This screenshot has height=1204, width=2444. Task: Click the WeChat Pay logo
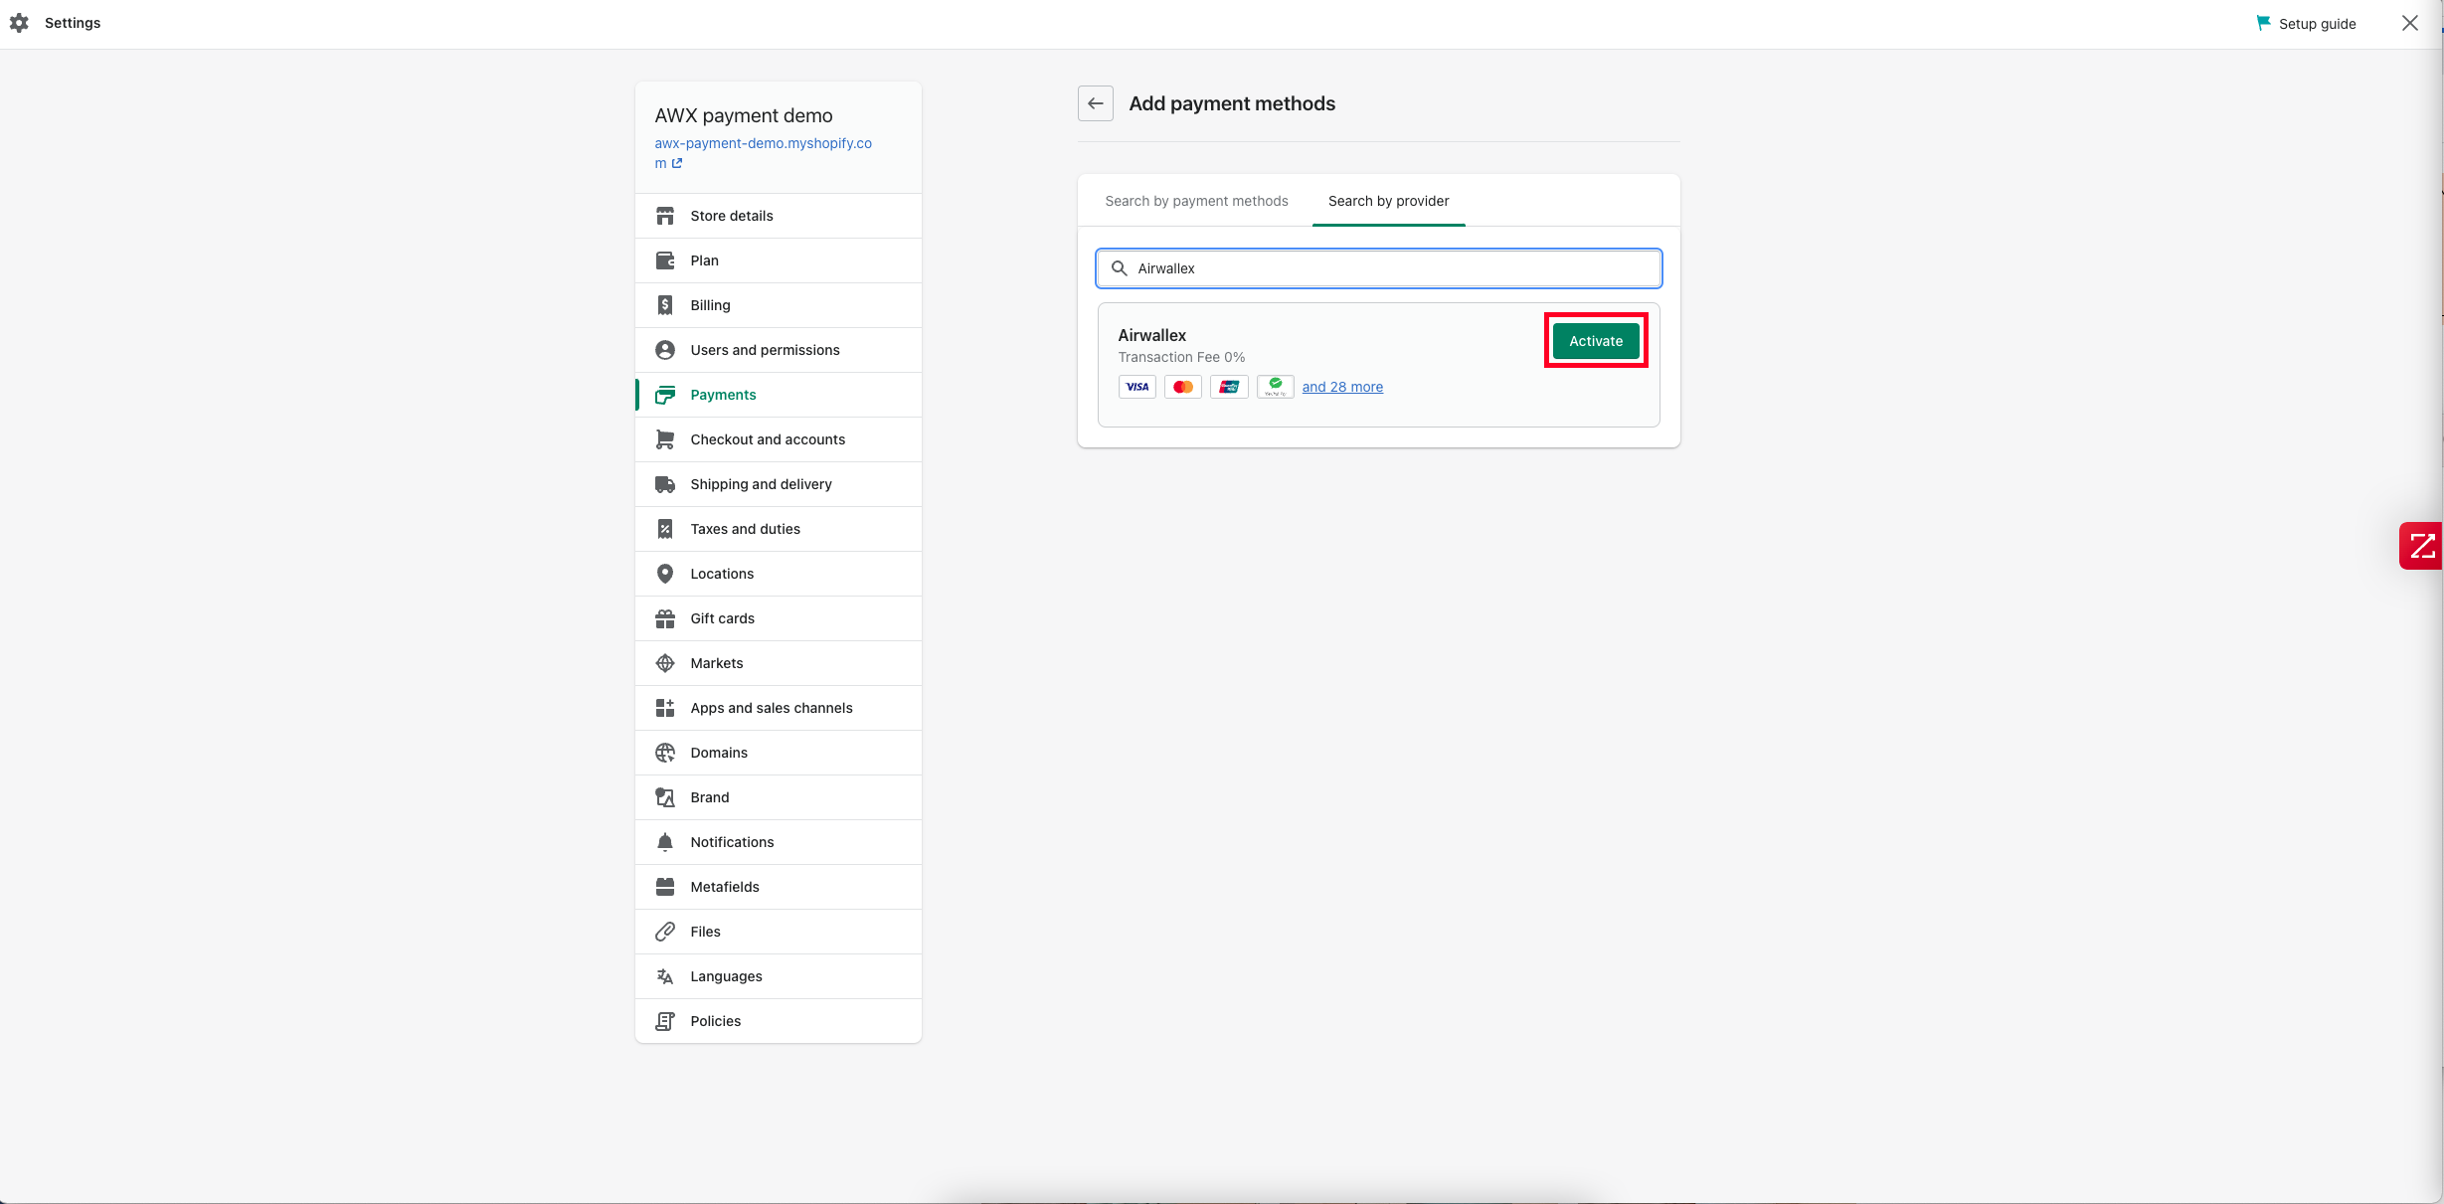click(1276, 387)
